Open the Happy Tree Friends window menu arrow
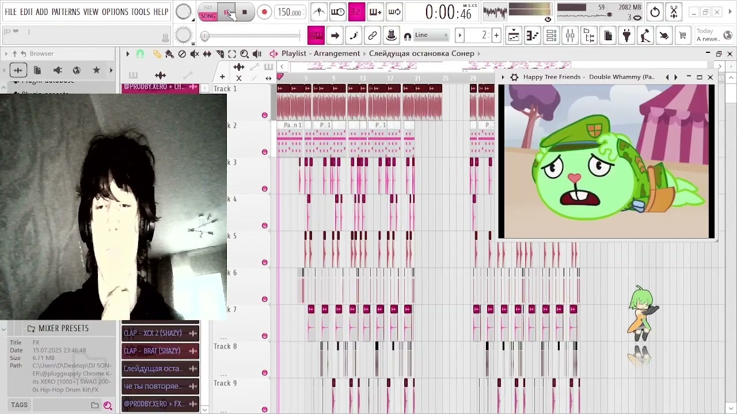737x414 pixels. click(x=503, y=77)
